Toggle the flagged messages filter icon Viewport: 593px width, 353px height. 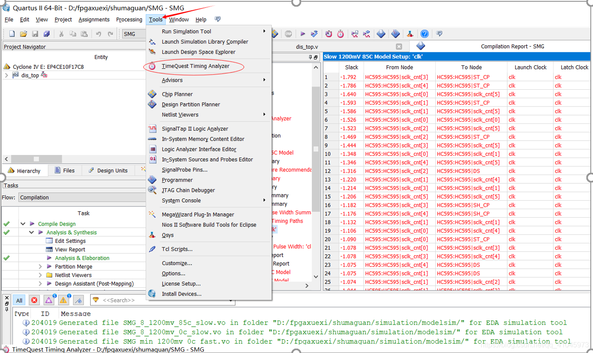click(78, 301)
